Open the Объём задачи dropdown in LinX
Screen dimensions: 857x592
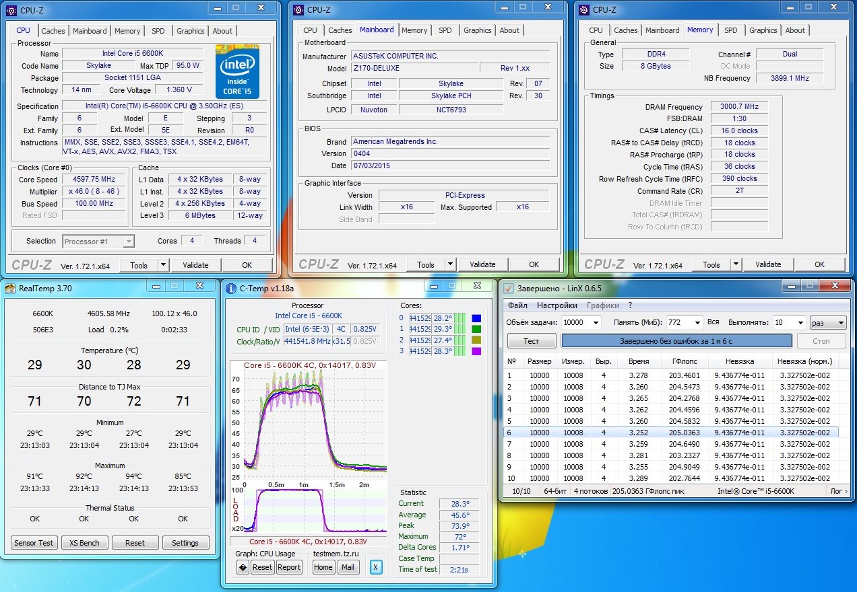pos(595,323)
